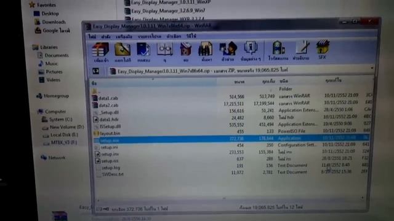Click the Add archive icon in the WinRAR address bar
Viewport: 394px width, 221px height.
(x=113, y=71)
